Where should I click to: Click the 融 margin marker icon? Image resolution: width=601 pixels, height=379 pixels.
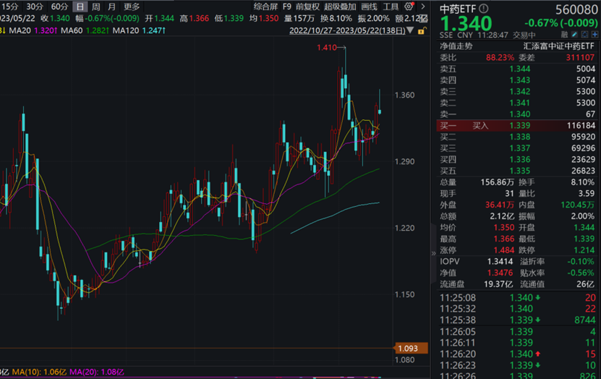[x=564, y=35]
